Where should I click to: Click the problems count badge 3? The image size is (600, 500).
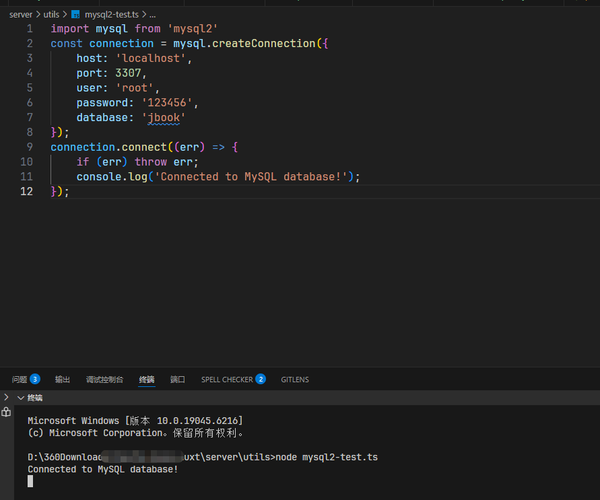[35, 379]
